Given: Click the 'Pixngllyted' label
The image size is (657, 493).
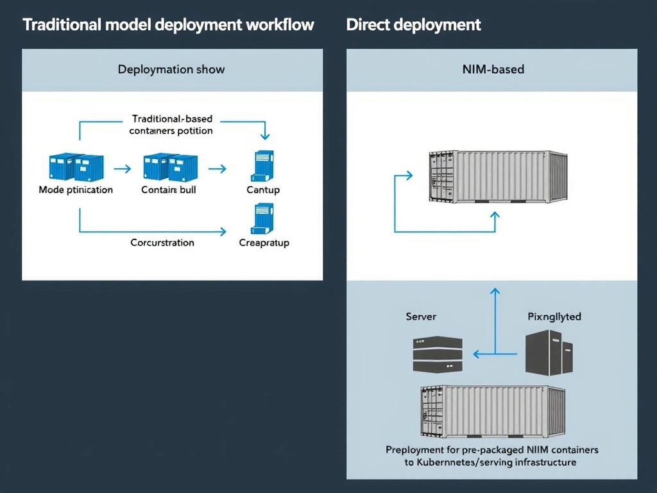Looking at the screenshot, I should pos(554,316).
